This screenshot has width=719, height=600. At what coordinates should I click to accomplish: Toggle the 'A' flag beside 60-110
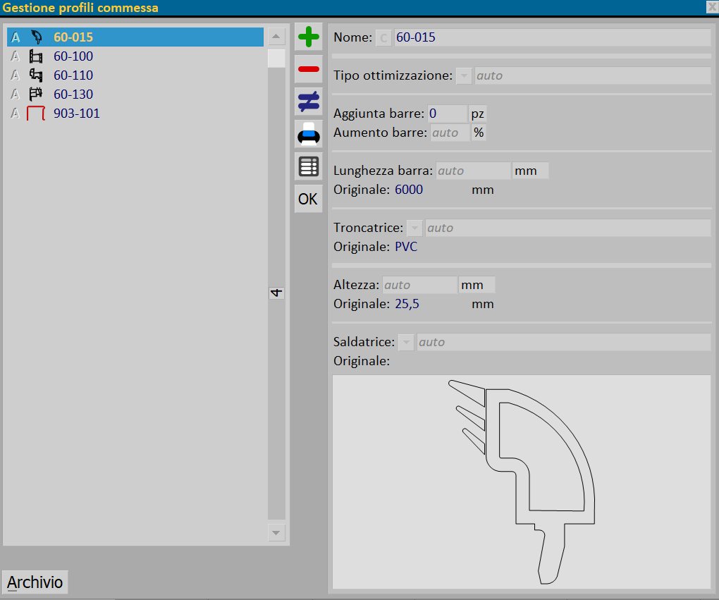click(15, 75)
